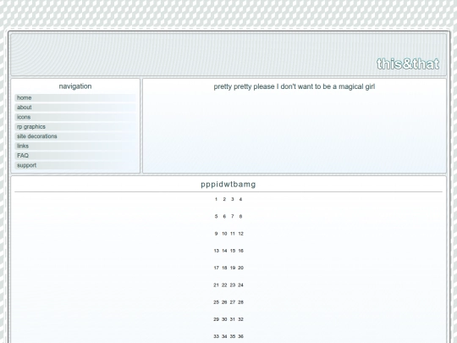Open page number 21
This screenshot has height=343, width=457.
click(216, 285)
